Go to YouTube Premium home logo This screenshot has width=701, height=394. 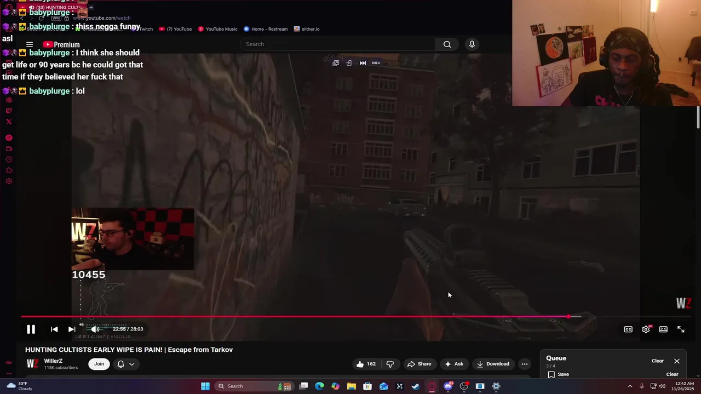tap(61, 44)
